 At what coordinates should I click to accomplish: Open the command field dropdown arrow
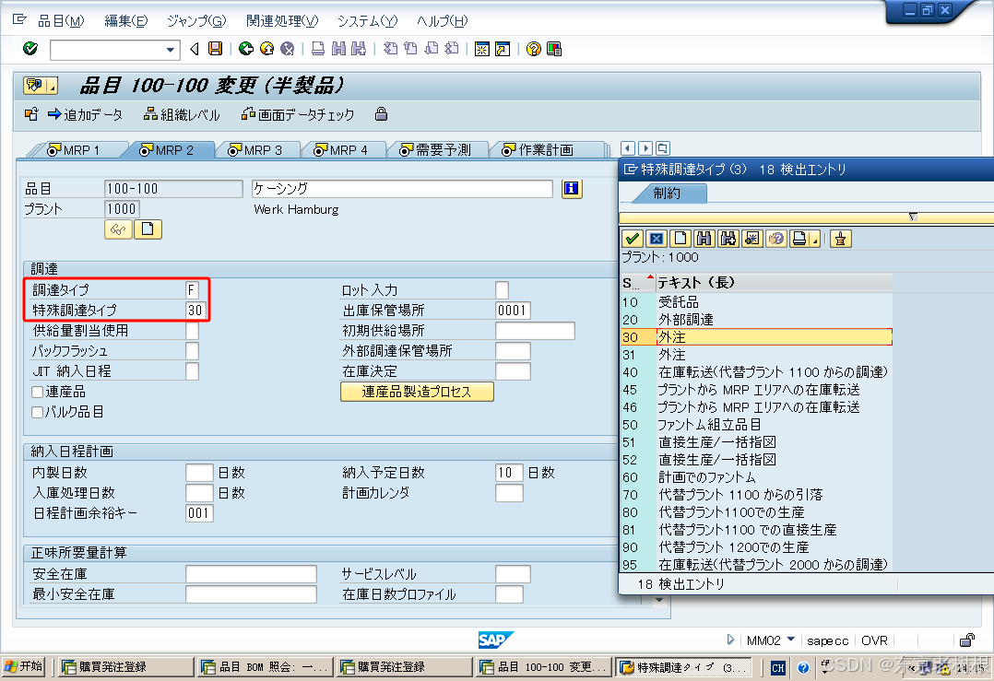(170, 50)
